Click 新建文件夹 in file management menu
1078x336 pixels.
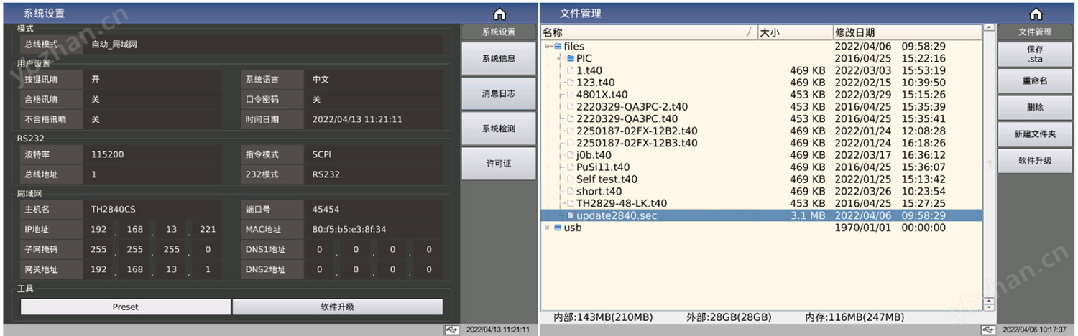1035,134
